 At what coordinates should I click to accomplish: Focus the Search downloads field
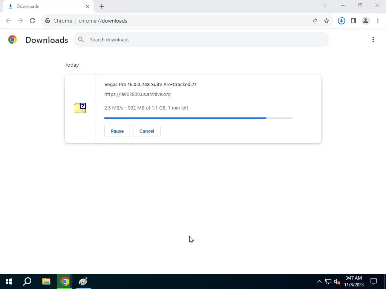(x=201, y=40)
